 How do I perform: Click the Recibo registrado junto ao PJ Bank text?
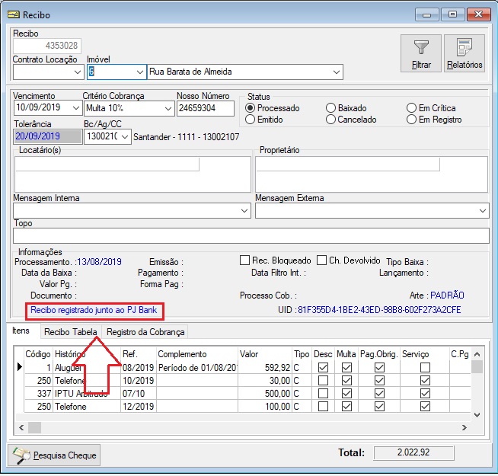click(x=94, y=310)
